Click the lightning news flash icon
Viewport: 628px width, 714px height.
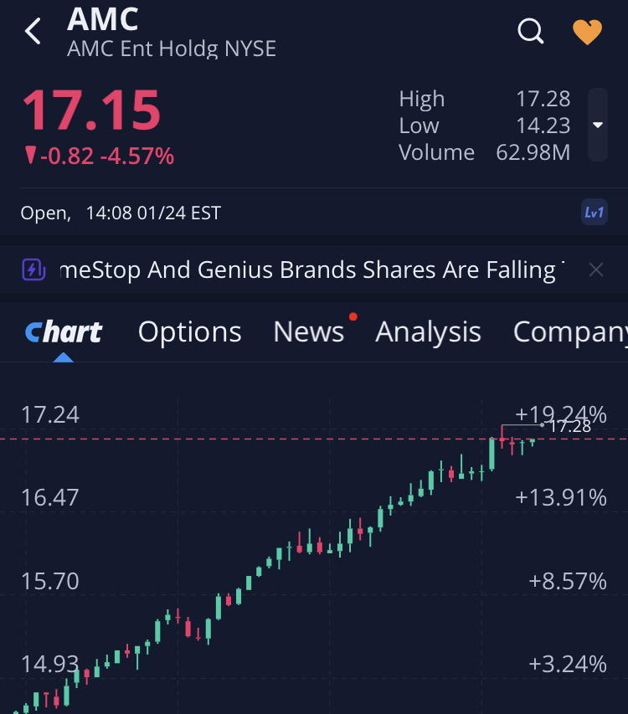pos(32,270)
